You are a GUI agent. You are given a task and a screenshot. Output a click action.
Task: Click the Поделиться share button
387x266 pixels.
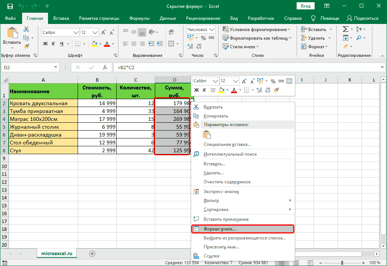pos(363,18)
